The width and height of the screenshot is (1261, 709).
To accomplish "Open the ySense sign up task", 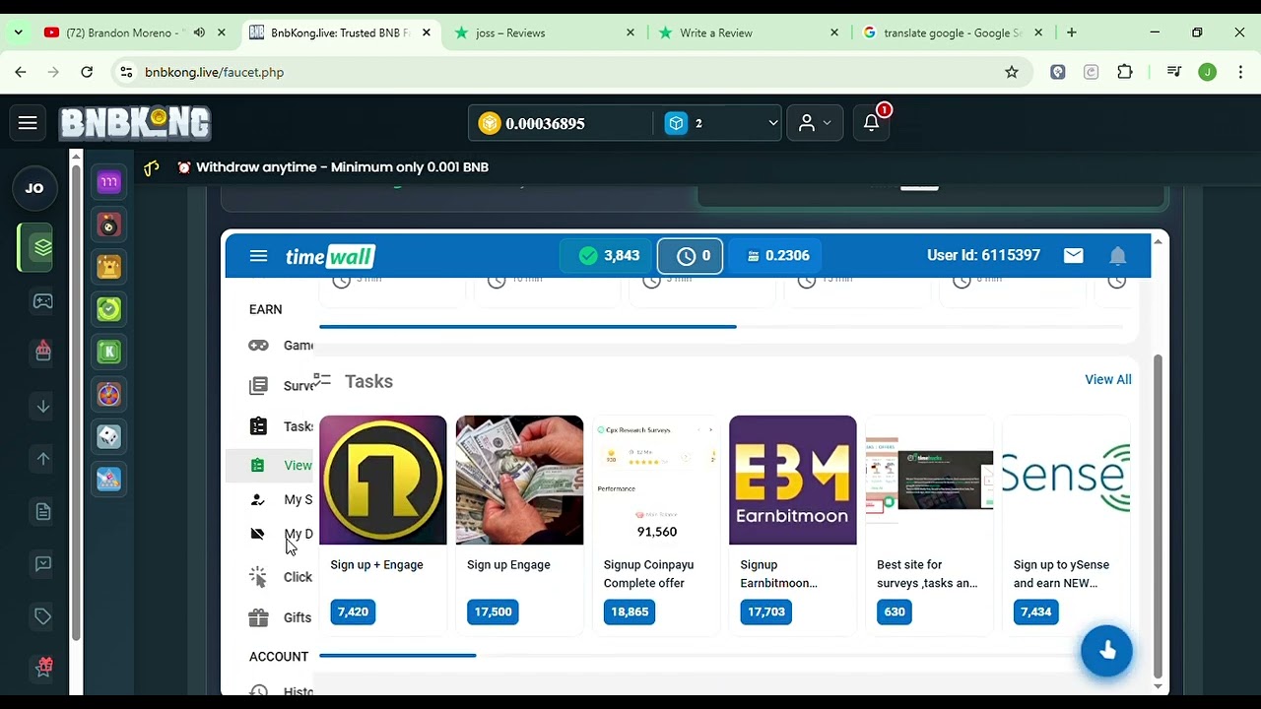I will [x=1066, y=524].
